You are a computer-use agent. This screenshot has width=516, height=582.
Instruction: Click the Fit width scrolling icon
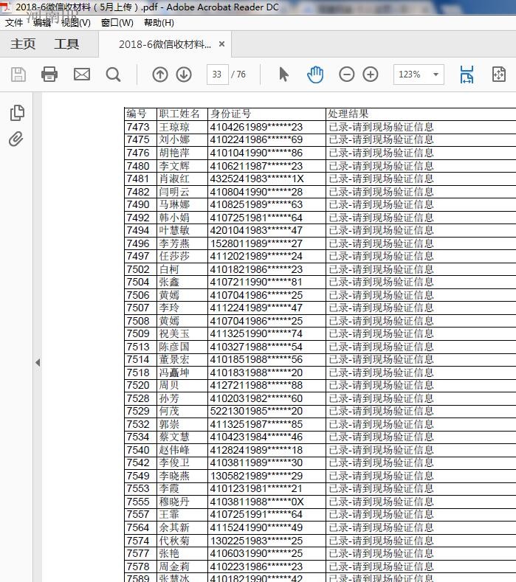(467, 75)
